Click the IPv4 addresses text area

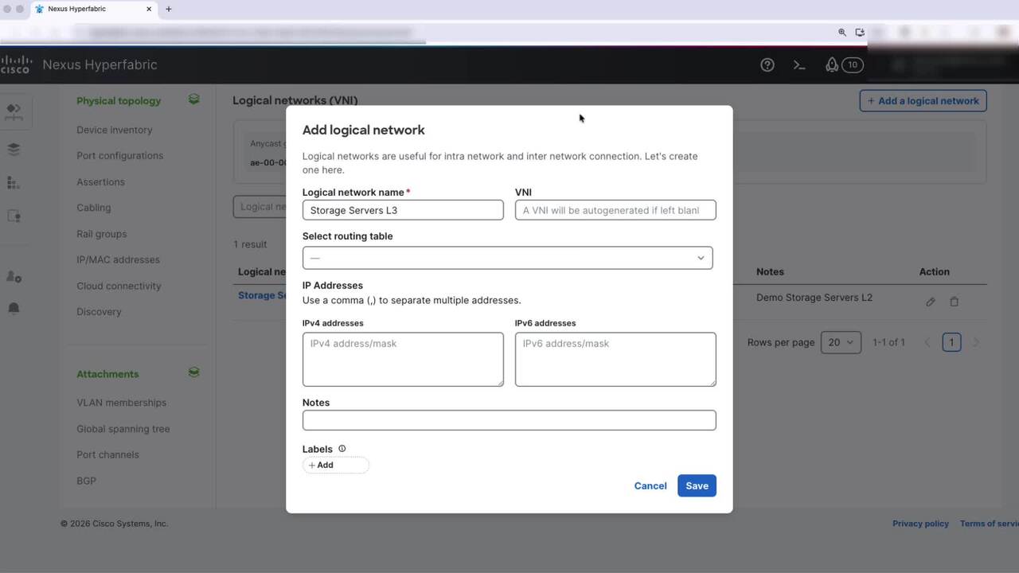coord(402,359)
